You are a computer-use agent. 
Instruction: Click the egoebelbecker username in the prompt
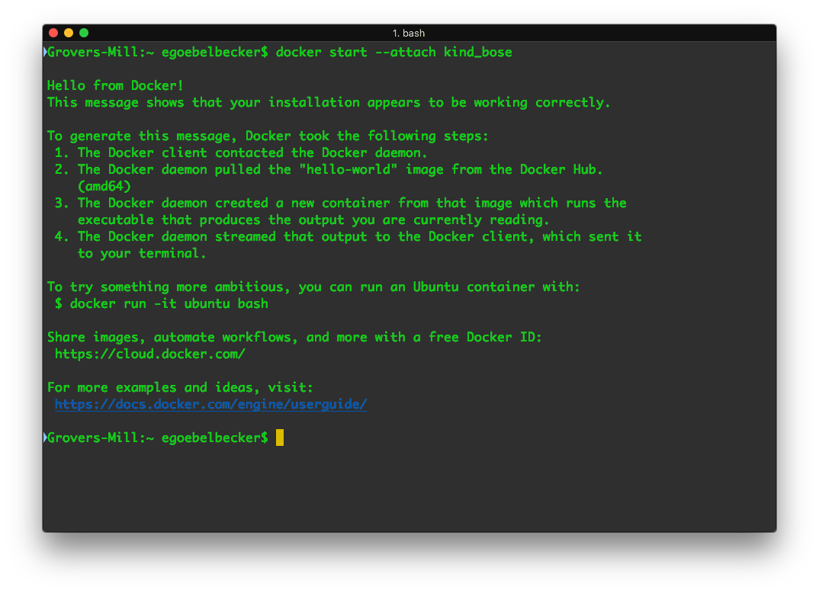pos(210,52)
